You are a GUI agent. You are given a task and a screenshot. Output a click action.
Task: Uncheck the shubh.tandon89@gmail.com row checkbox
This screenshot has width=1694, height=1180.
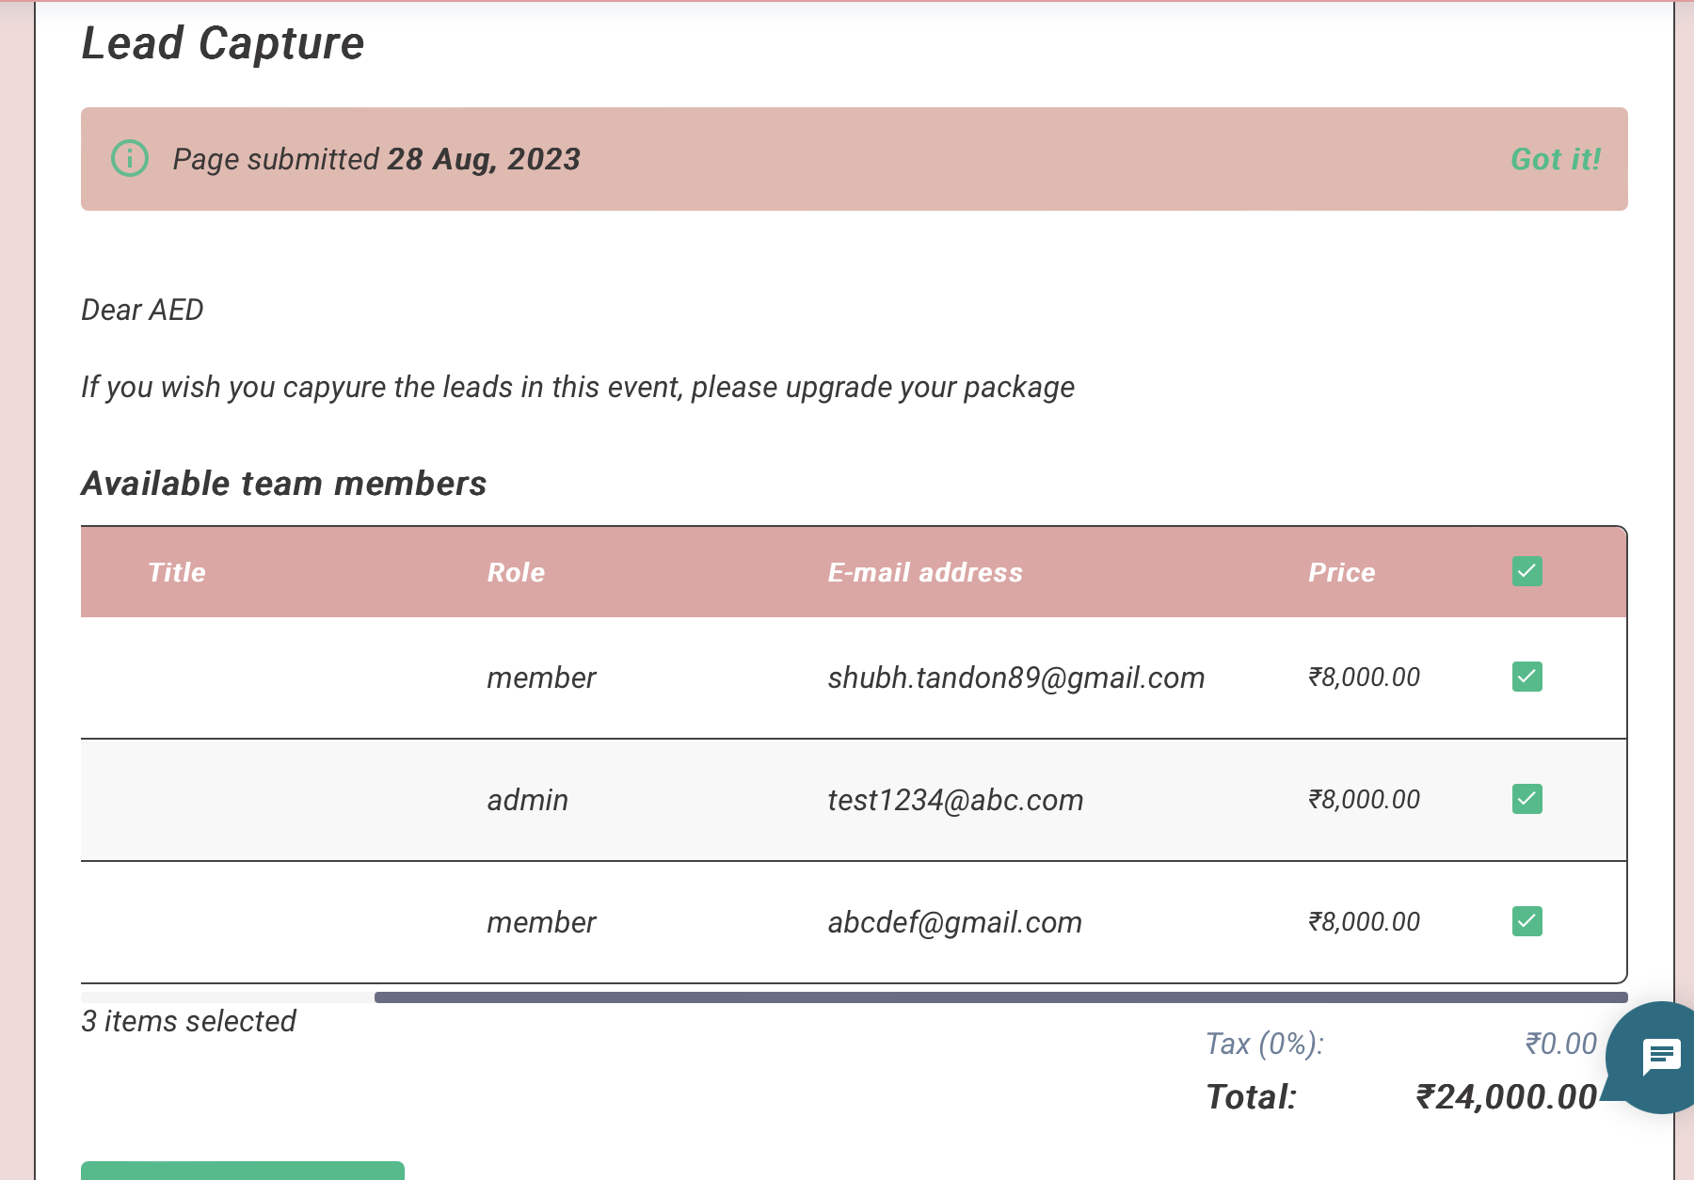click(x=1526, y=677)
